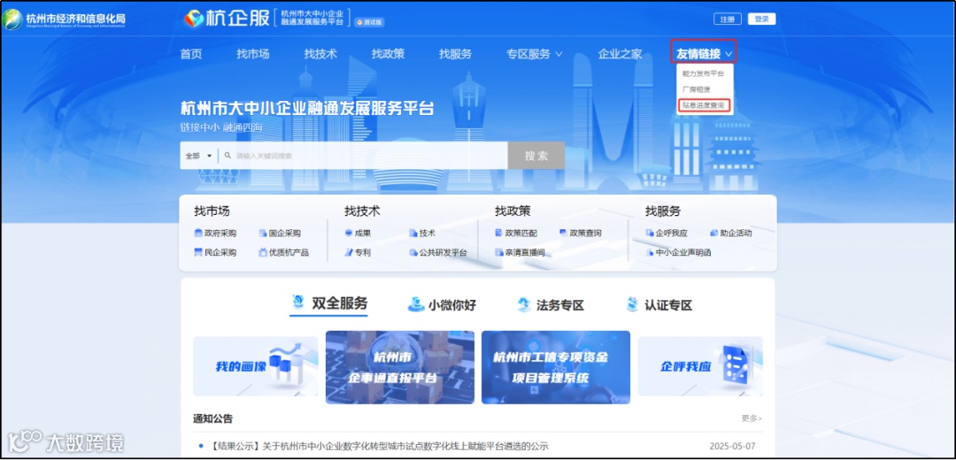Open the 企呼我应 banner card
The height and width of the screenshot is (460, 956).
pyautogui.click(x=700, y=367)
